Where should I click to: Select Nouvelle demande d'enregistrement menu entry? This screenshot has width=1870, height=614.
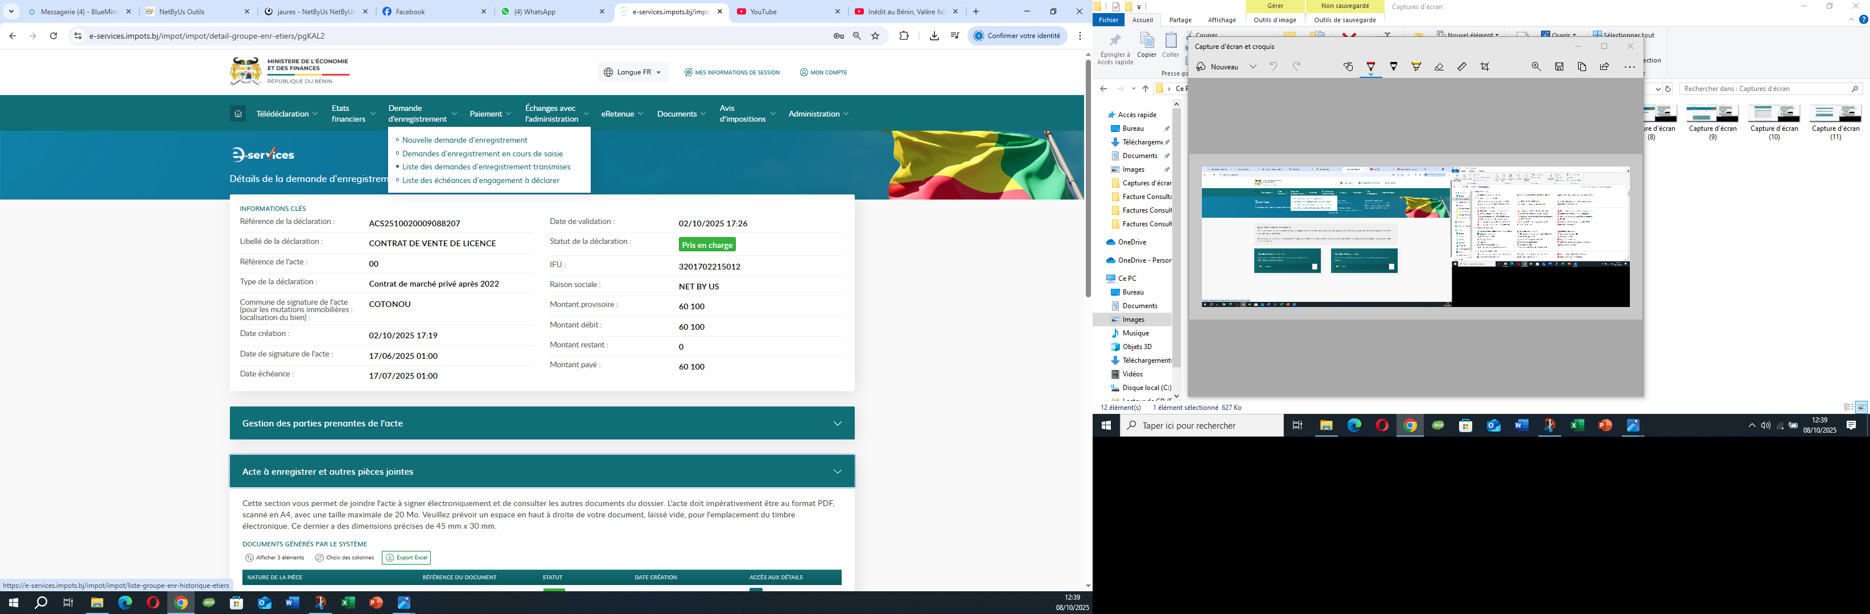pos(464,140)
